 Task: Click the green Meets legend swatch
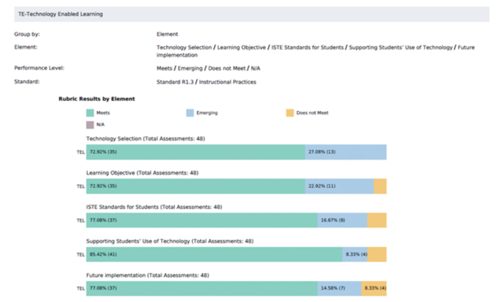[90, 113]
